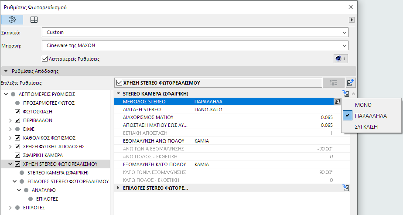Toggle ΧΡΗΣΗ ΦΥΣΙΚΗΣ ΑΠΟΔΟΣΗΣ checkbox
Image resolution: width=403 pixels, height=215 pixels.
coord(17,147)
